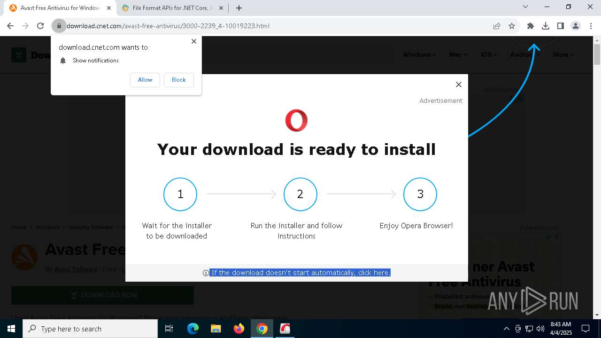This screenshot has height=338, width=601.
Task: Expand the More menu on CNET
Action: point(563,54)
